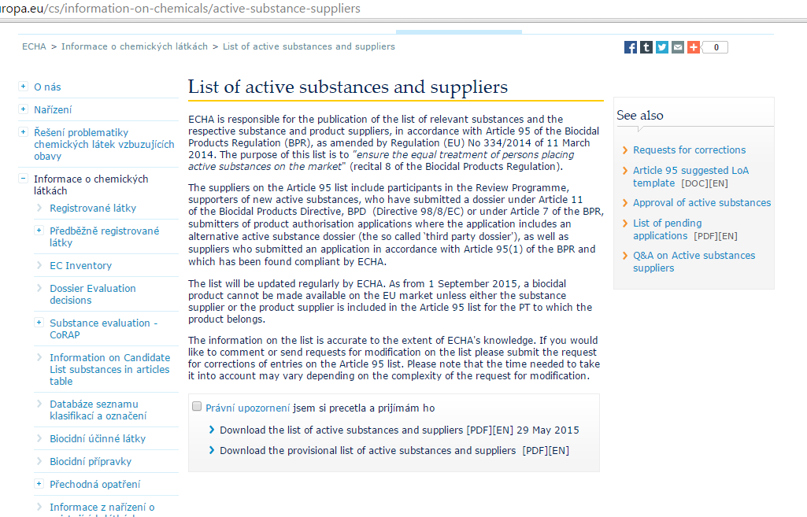This screenshot has width=807, height=517.
Task: Expand Předběžně registrované látky submenu
Action: (x=39, y=231)
